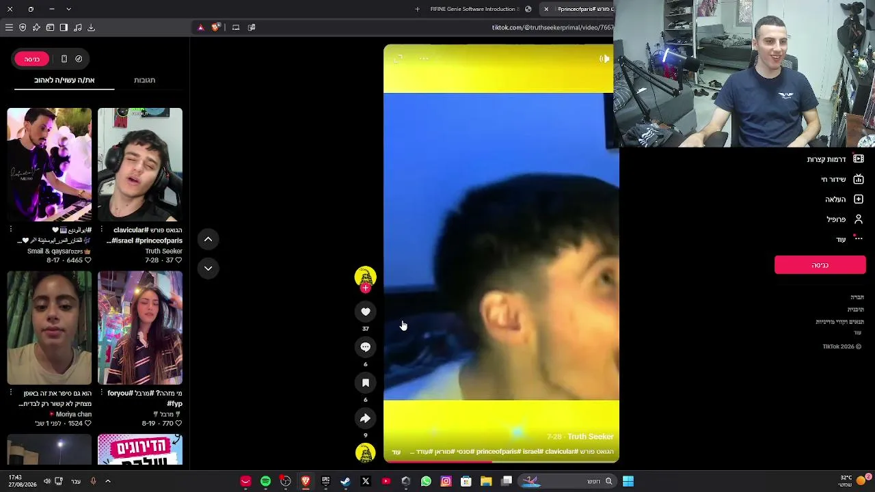This screenshot has height=492, width=875.
Task: Open the שידור חי live menu item
Action: 842,180
